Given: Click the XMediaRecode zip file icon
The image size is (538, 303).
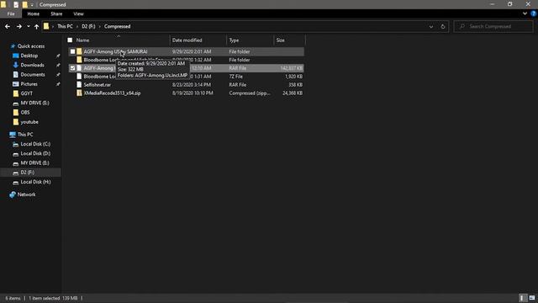Looking at the screenshot, I should [x=79, y=93].
